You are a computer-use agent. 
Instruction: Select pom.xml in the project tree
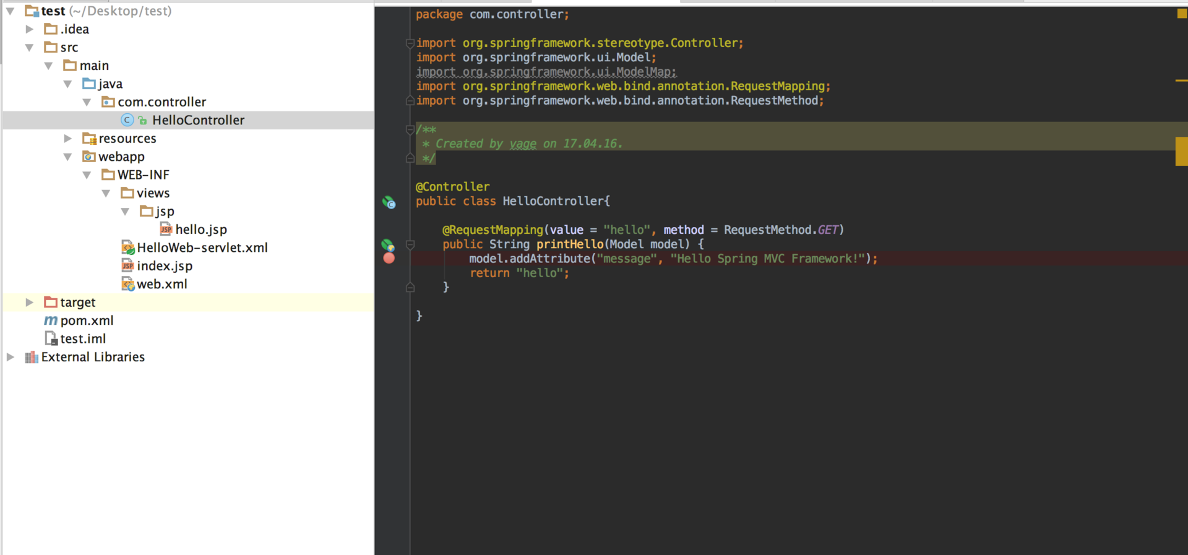point(87,321)
